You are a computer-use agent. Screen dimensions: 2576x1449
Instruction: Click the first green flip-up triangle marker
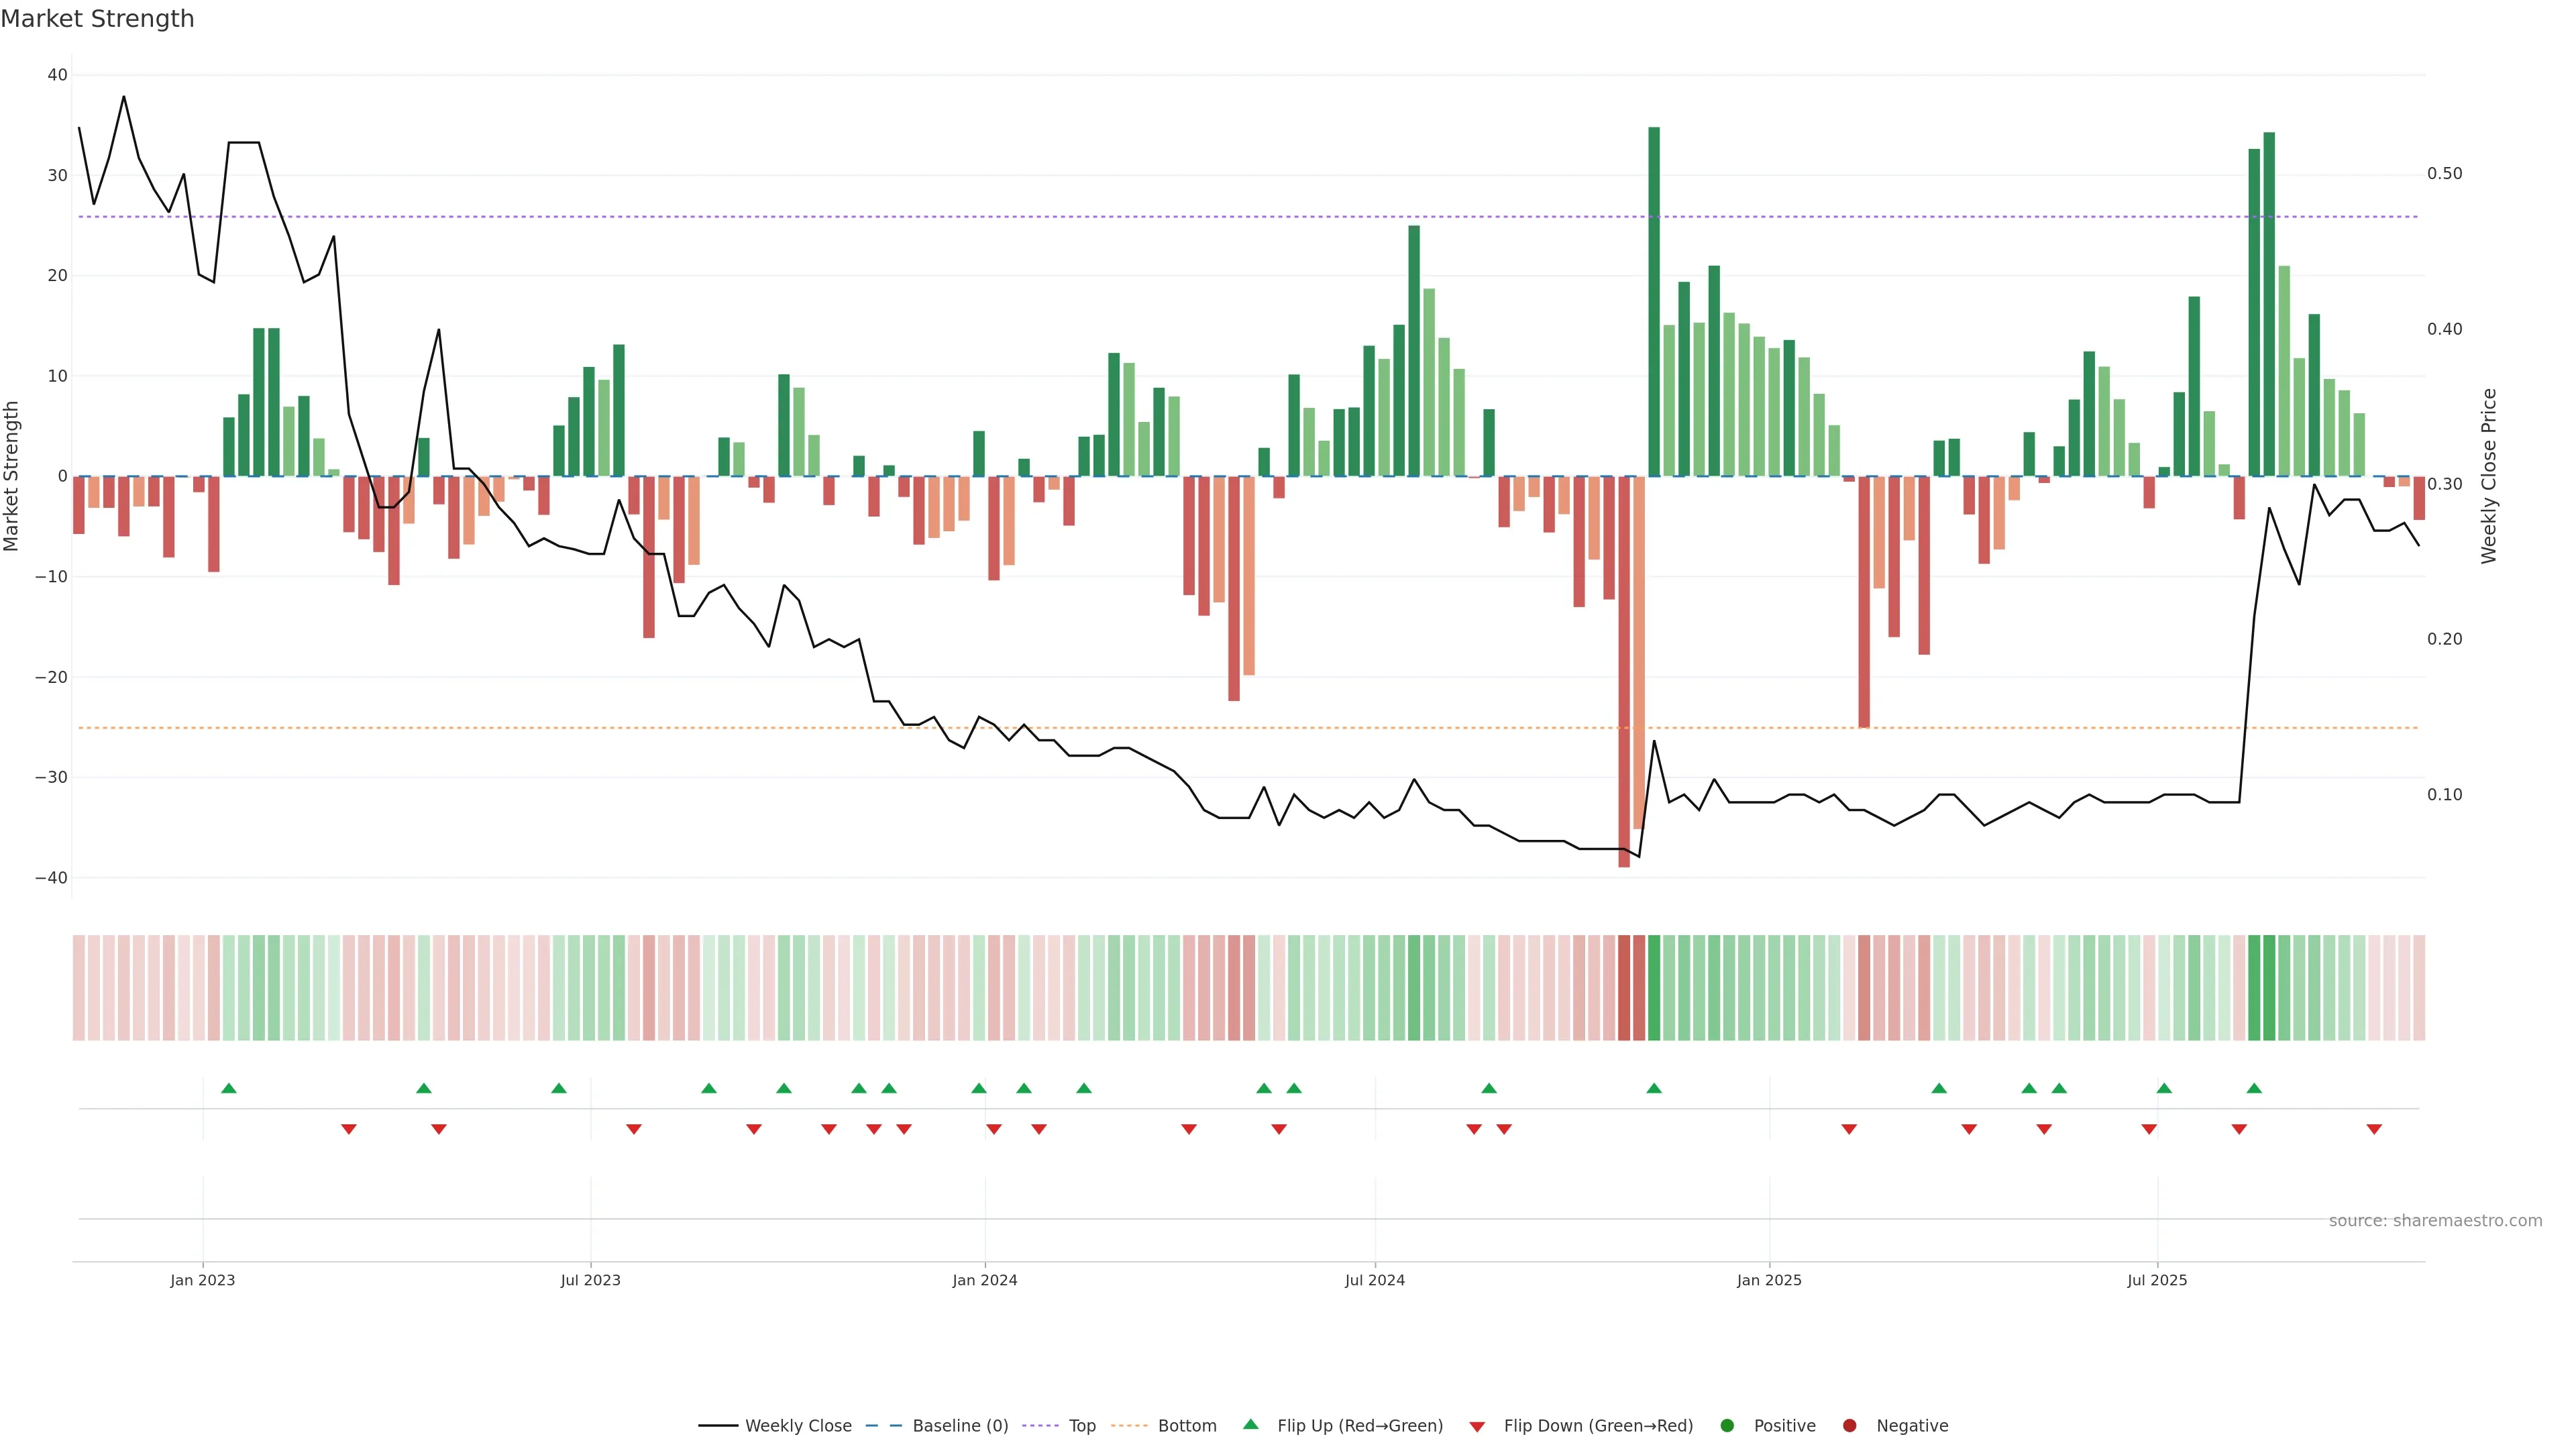coord(228,1088)
